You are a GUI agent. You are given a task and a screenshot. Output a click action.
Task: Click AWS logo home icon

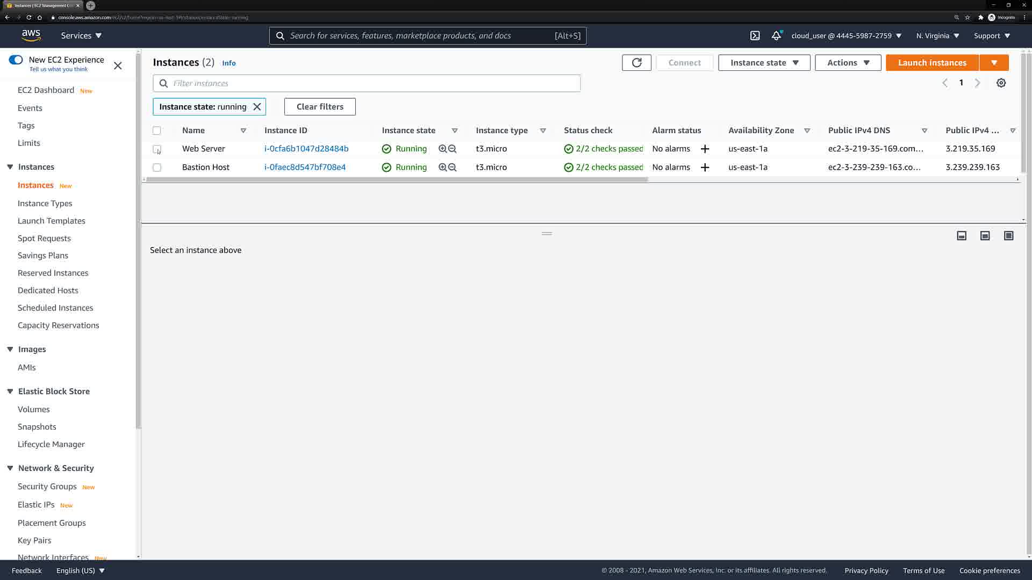pos(31,35)
